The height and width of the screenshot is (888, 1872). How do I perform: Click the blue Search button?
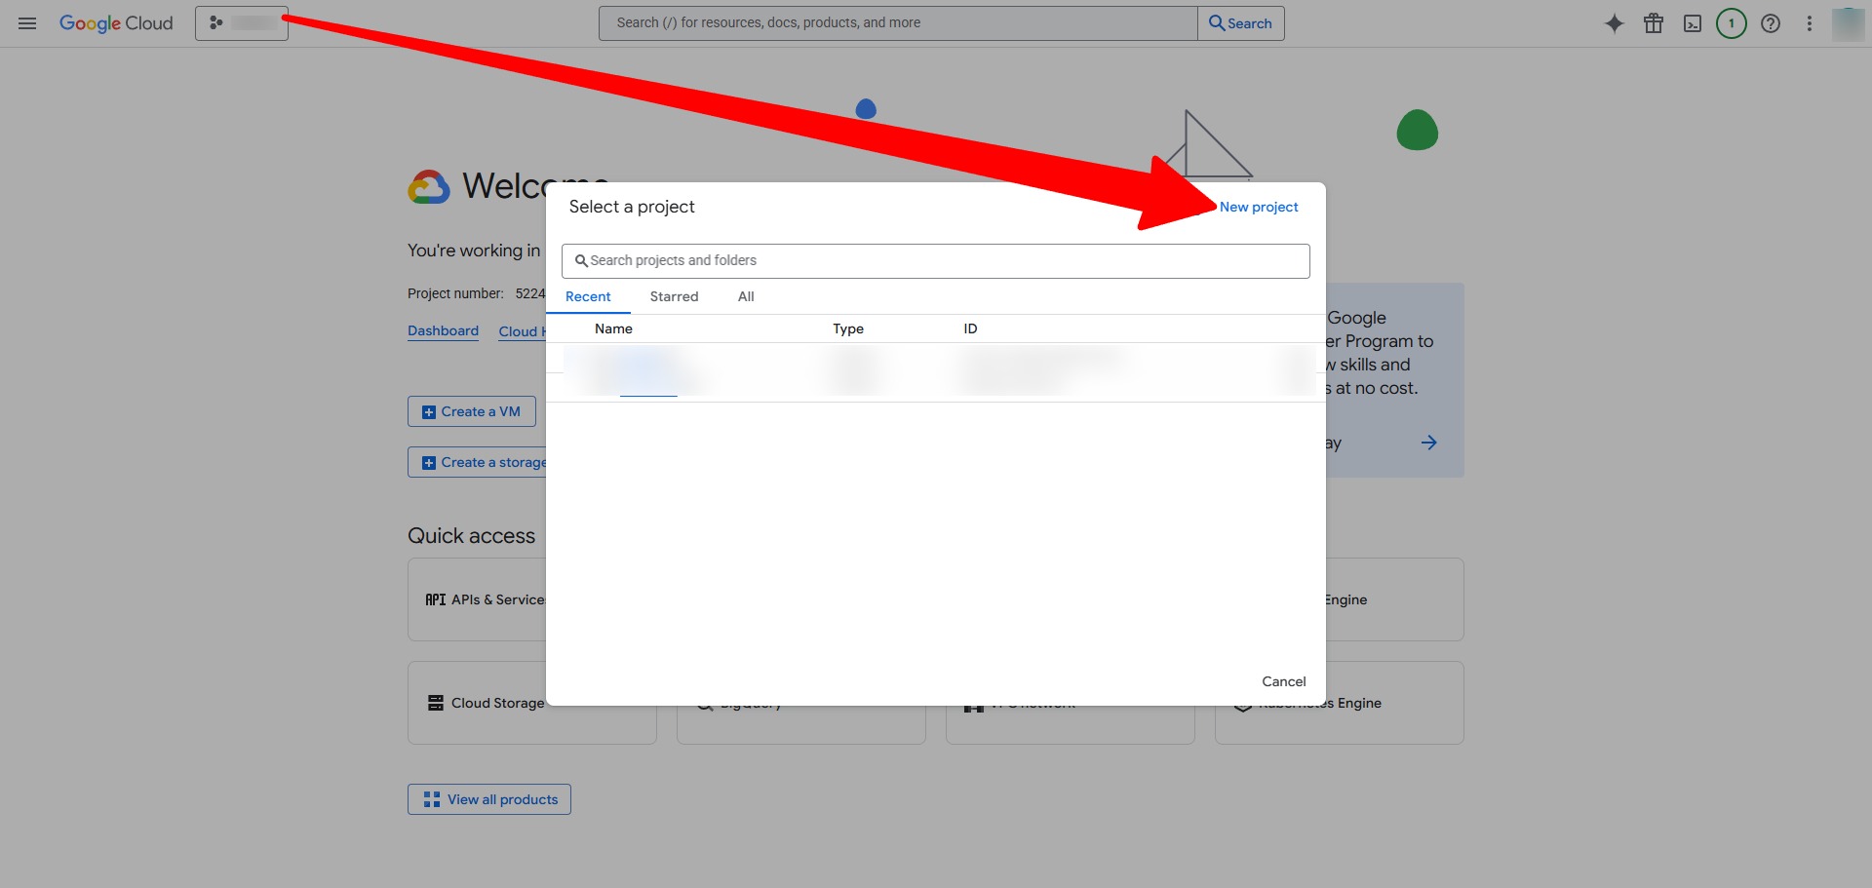[1241, 23]
